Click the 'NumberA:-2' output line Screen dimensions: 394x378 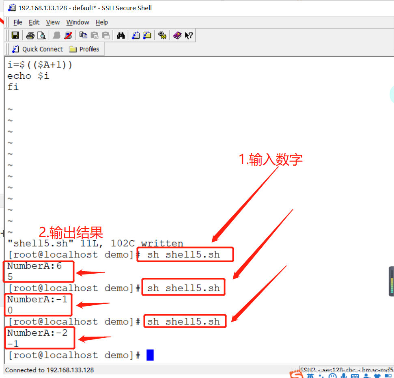[37, 333]
